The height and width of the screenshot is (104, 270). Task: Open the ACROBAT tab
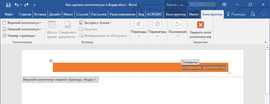154,14
